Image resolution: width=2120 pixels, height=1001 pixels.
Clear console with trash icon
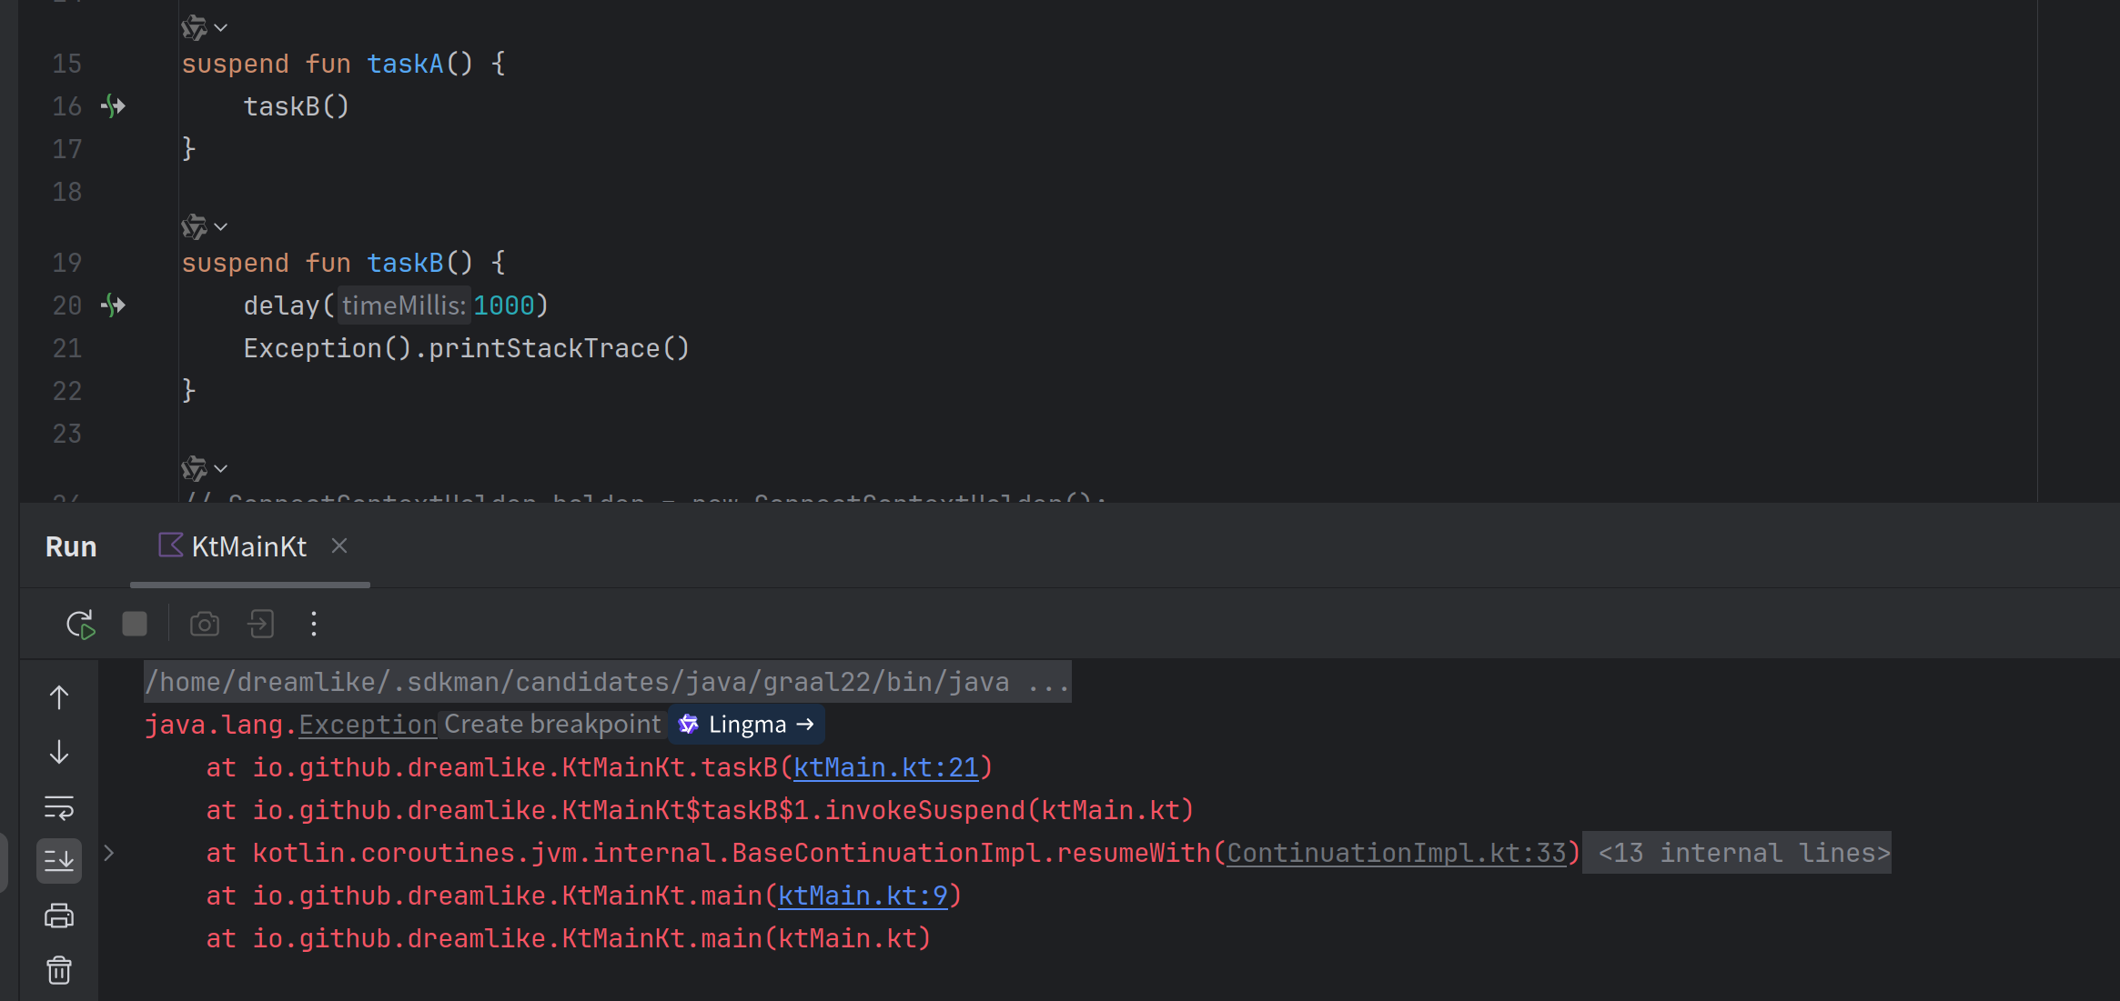59,970
